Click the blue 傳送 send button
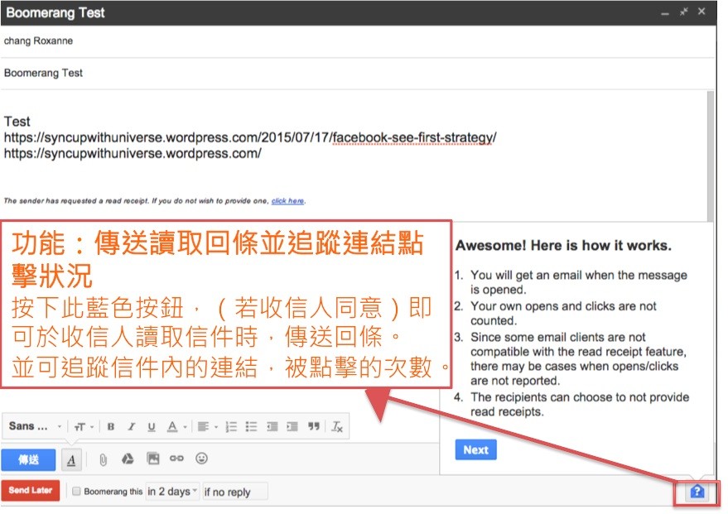Viewport: 728px width, 514px height. (x=28, y=459)
